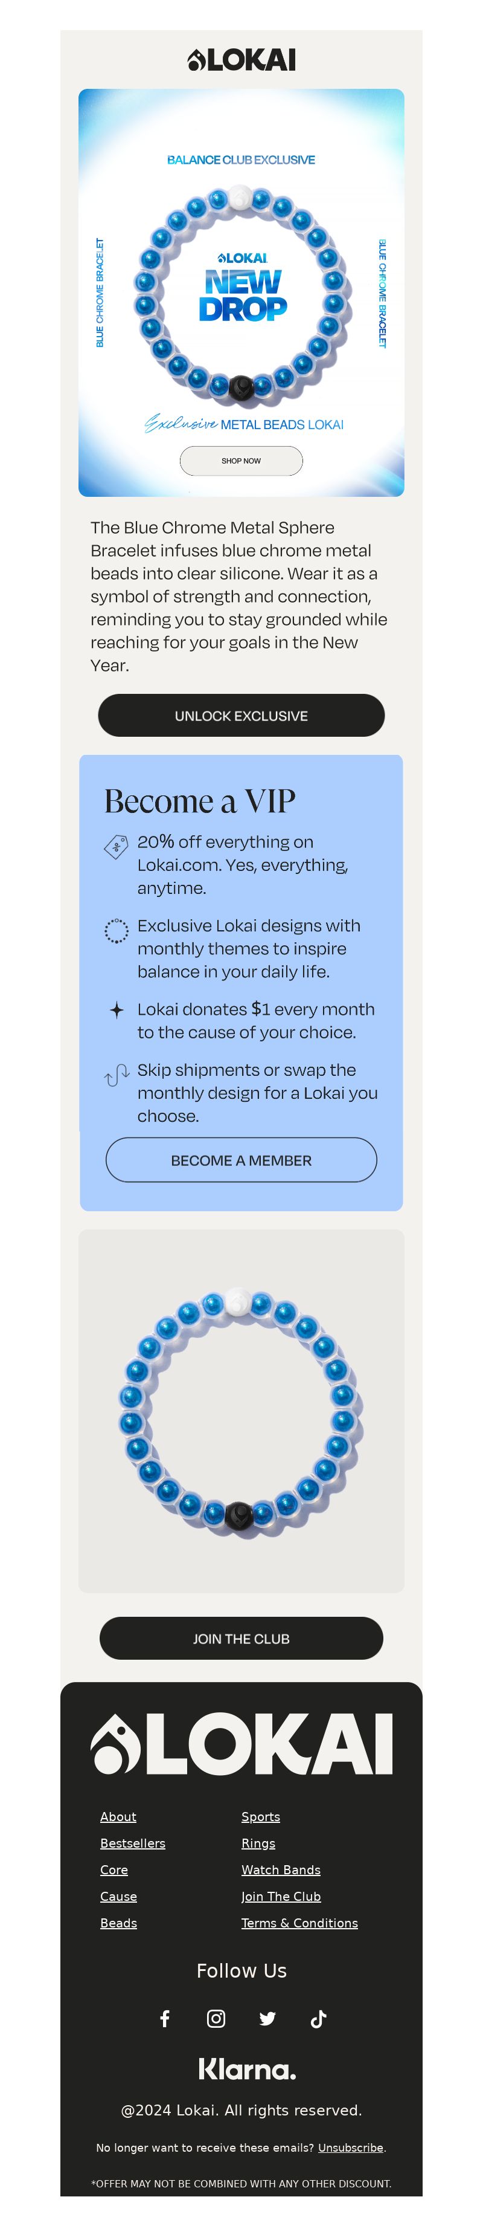Open the Bestsellers footer link
Image resolution: width=483 pixels, height=2220 pixels.
[133, 1842]
